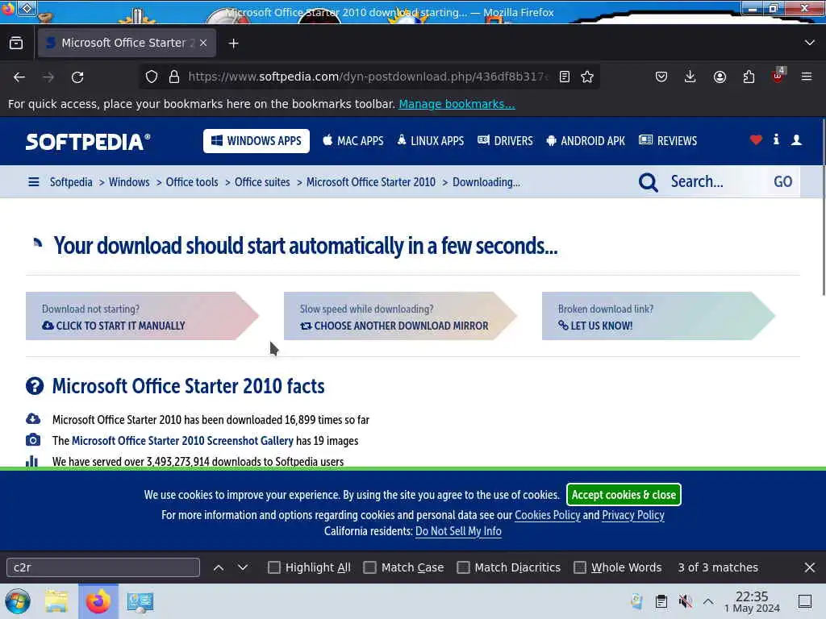Close the Microsoft Office Starter tab
The width and height of the screenshot is (826, 619).
[203, 43]
